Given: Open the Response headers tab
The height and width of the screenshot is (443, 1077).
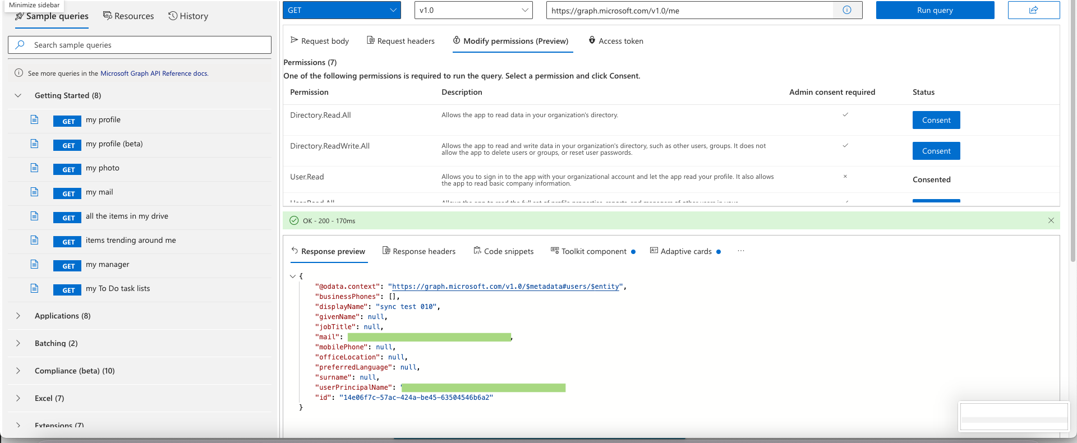Looking at the screenshot, I should pyautogui.click(x=419, y=251).
